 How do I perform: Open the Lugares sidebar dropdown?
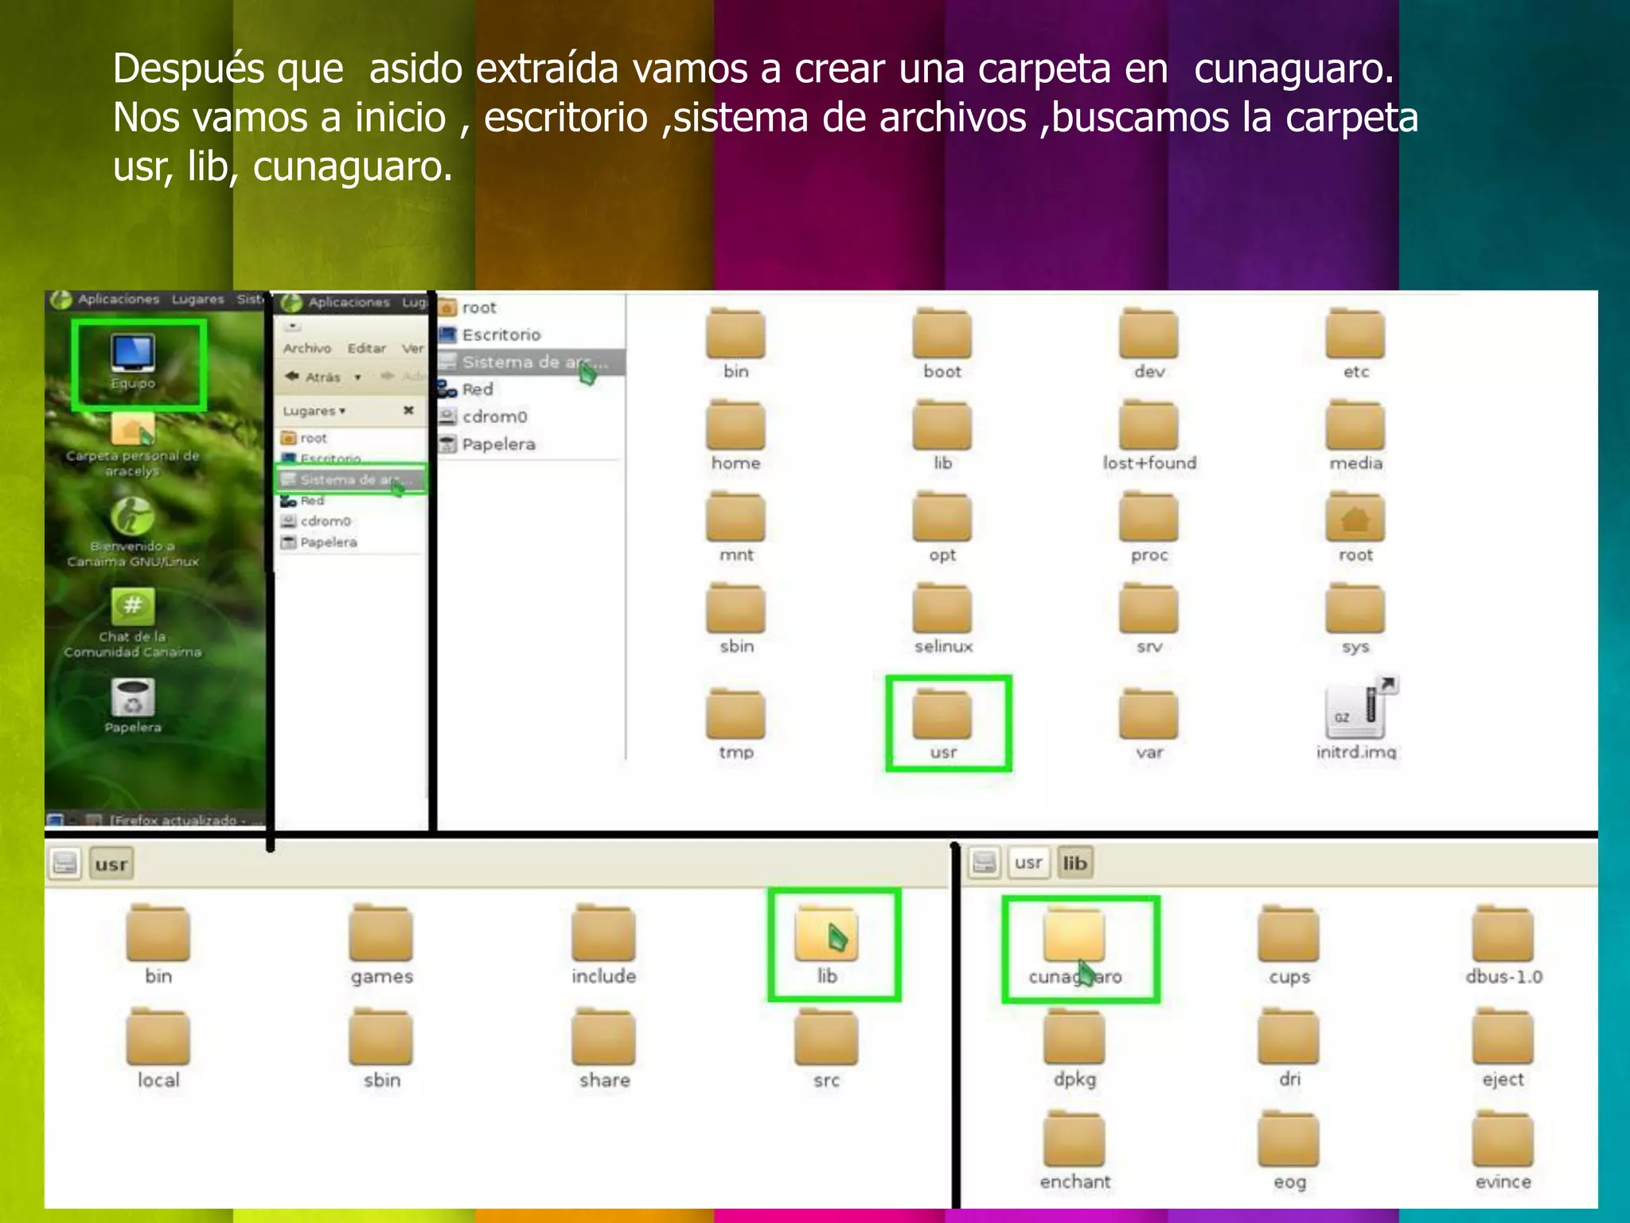click(314, 411)
